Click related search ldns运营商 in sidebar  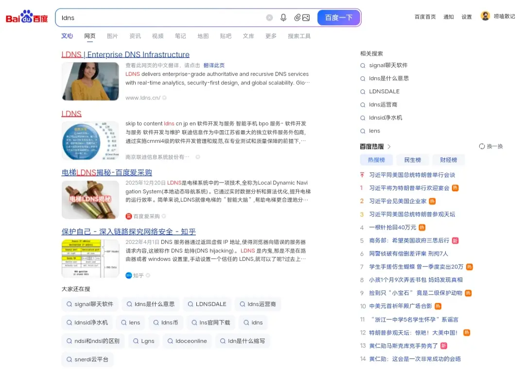coord(383,105)
